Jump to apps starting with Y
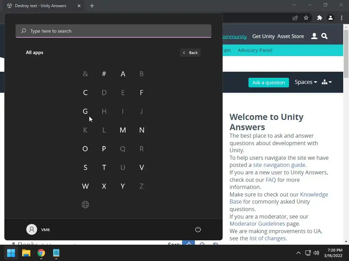 tap(123, 186)
